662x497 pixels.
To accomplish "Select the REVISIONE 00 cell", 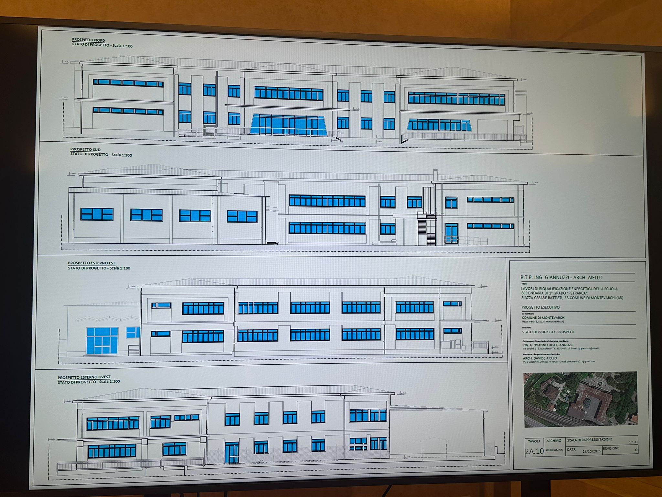I will point(620,449).
